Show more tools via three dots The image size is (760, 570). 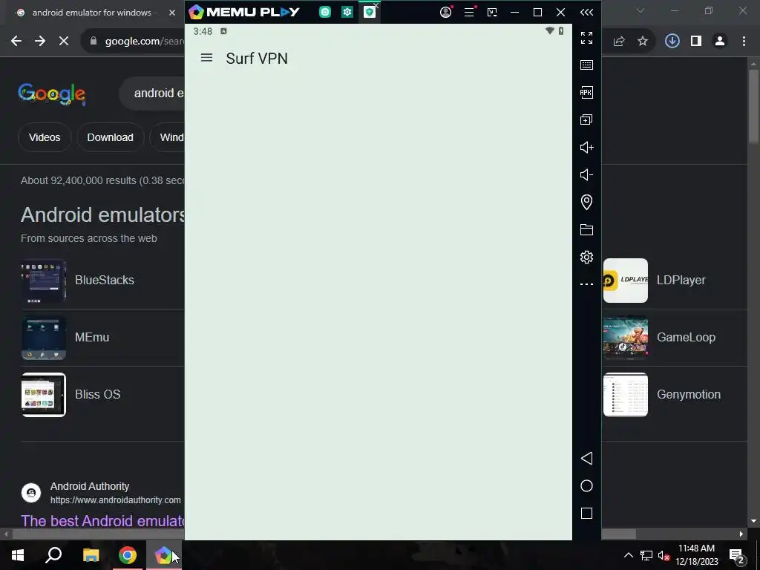pyautogui.click(x=586, y=284)
